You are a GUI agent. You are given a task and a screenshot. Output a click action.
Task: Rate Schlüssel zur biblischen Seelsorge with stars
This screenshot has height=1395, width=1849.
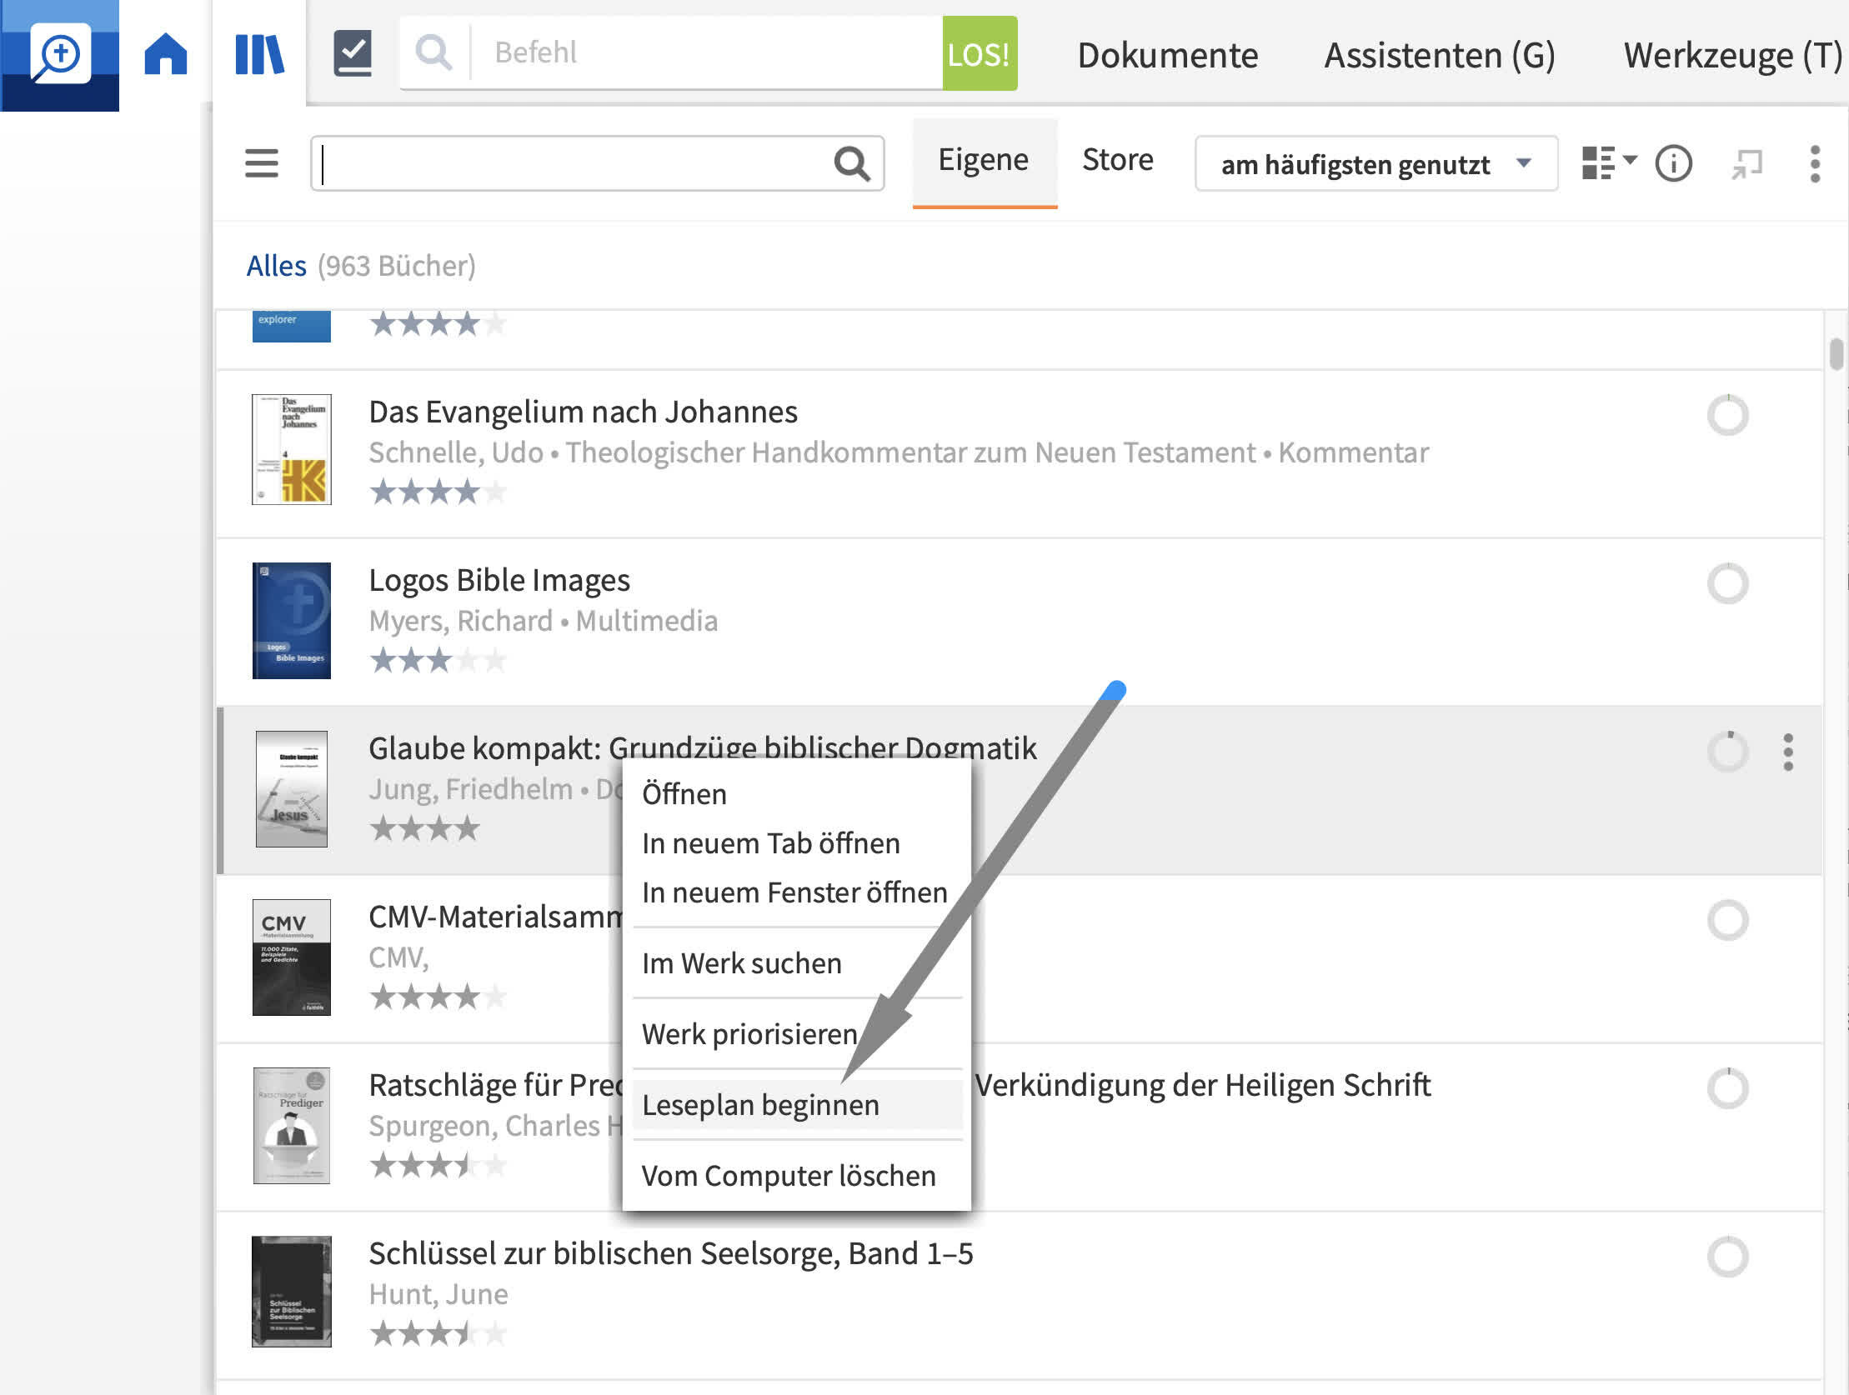437,1333
